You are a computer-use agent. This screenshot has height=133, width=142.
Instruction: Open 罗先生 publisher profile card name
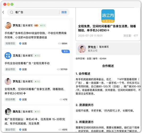92,47
